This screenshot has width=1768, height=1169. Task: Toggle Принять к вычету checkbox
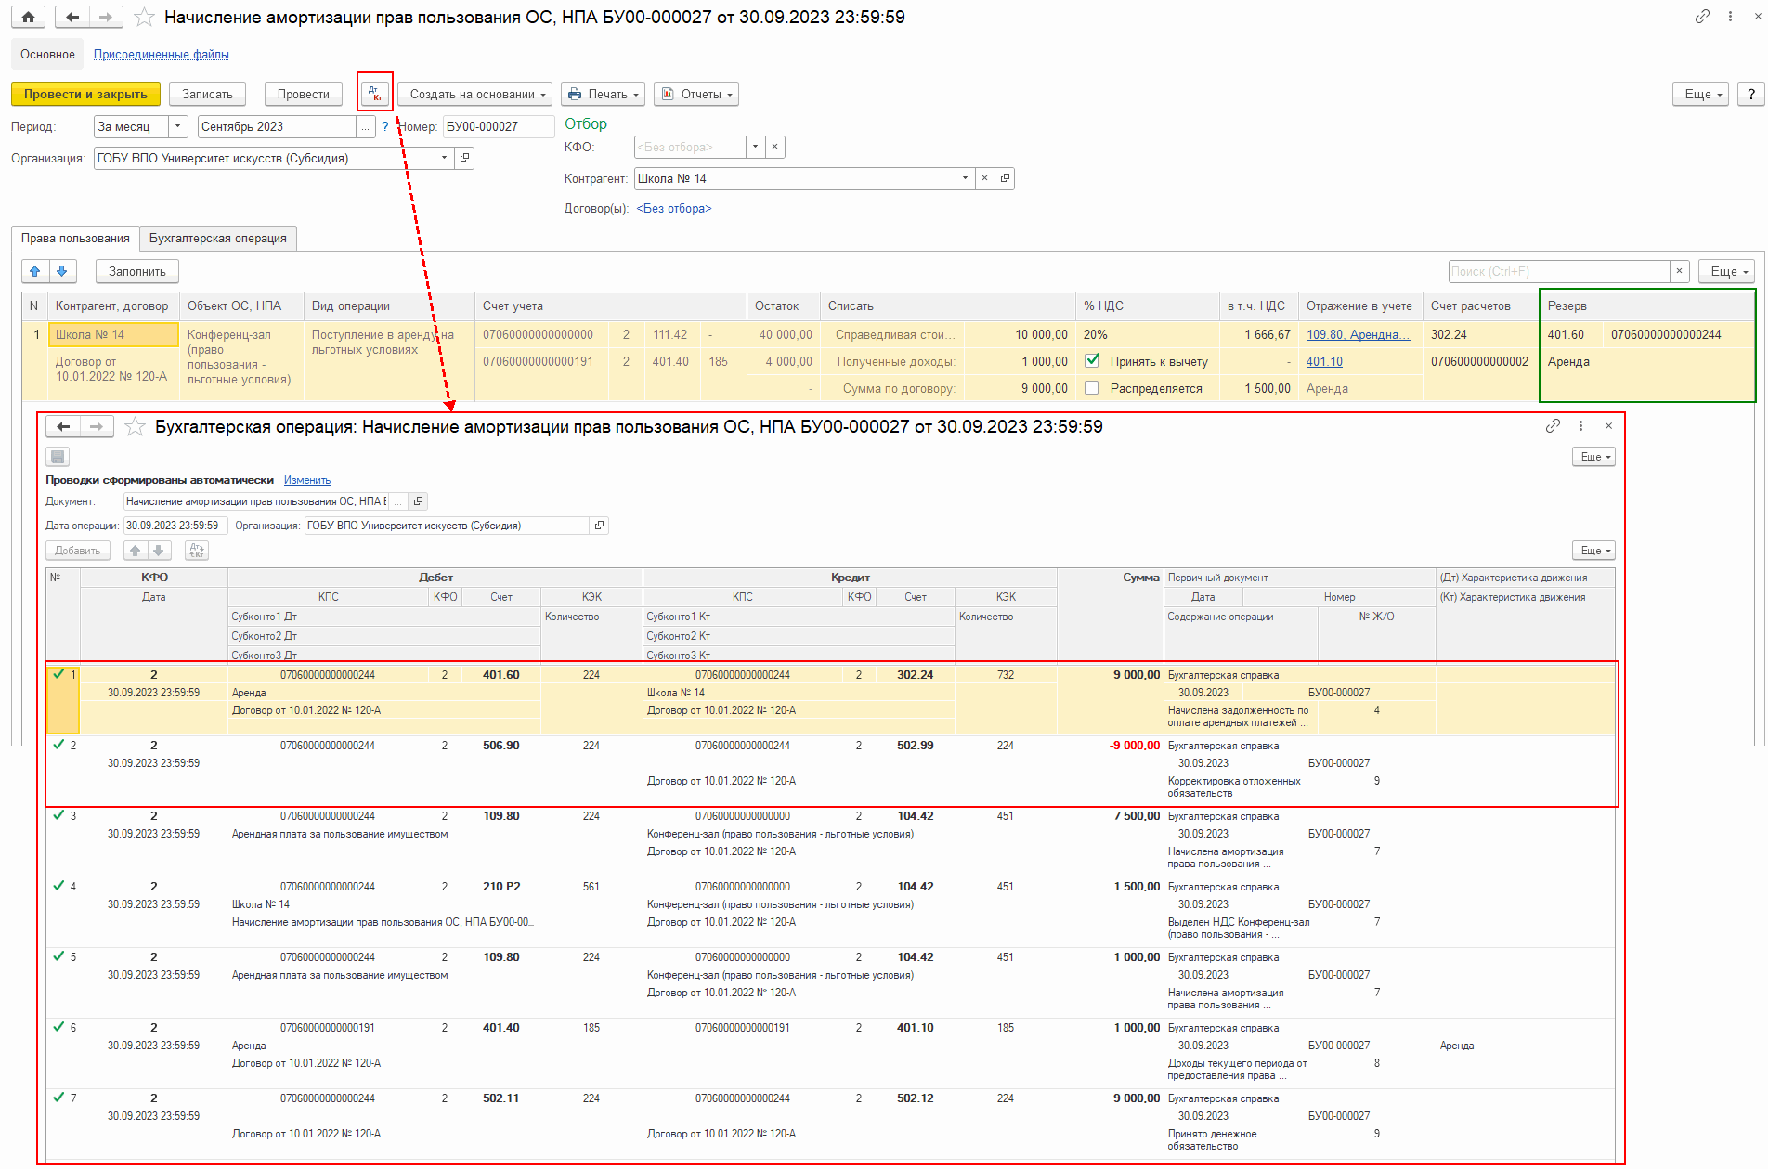[1092, 361]
